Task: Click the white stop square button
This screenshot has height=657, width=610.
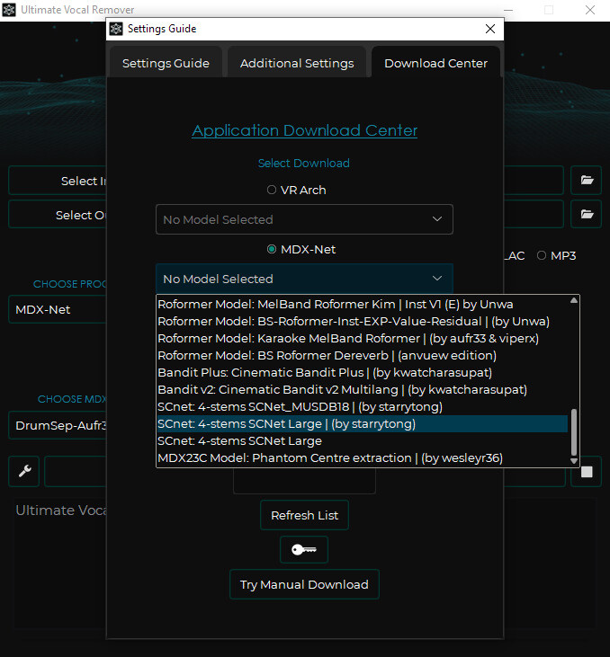Action: click(587, 472)
